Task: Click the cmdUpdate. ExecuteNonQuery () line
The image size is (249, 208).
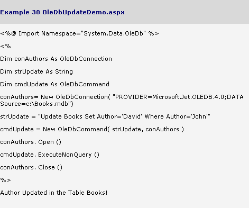Action: click(50, 155)
